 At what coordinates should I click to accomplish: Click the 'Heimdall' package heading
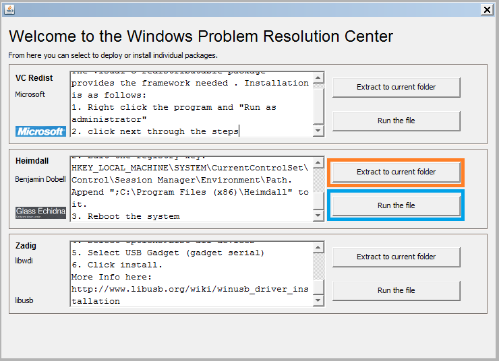coord(32,161)
